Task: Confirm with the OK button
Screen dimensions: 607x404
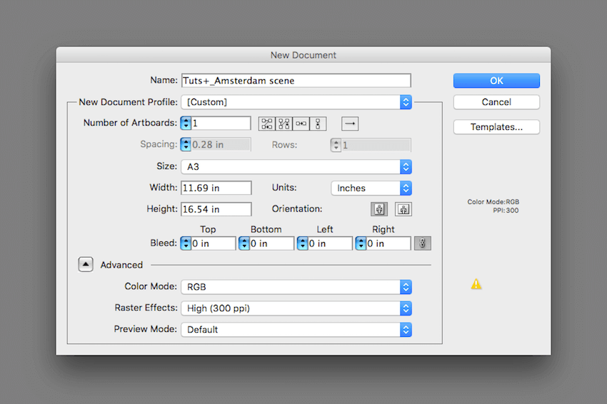Action: pyautogui.click(x=496, y=81)
